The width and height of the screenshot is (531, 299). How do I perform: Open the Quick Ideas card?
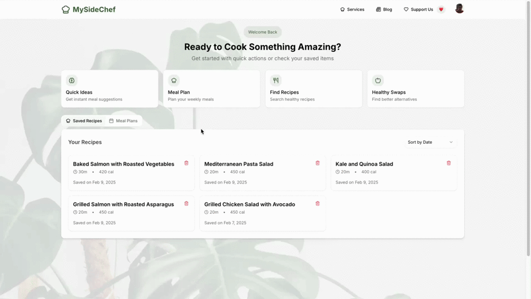point(110,89)
